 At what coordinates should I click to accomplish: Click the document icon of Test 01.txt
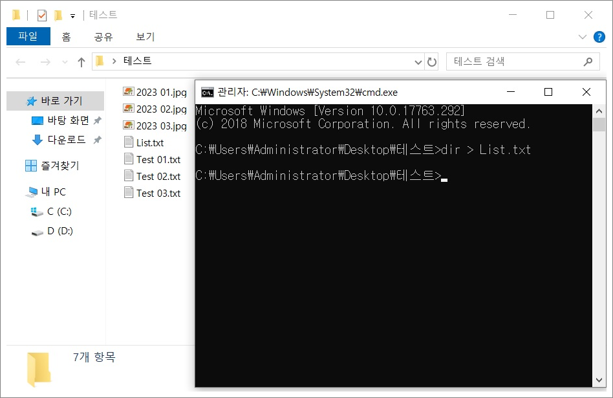click(129, 159)
